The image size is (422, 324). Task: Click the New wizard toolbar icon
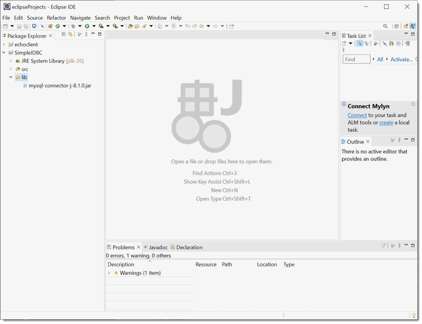[5, 26]
